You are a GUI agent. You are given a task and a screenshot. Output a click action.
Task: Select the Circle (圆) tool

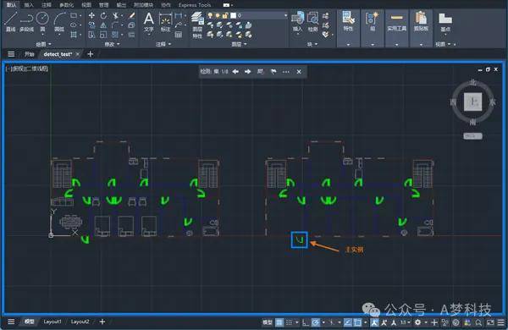pos(42,21)
